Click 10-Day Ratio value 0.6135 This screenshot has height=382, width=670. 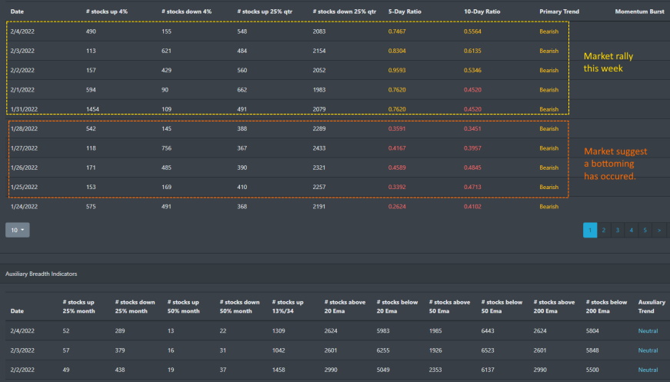tap(472, 51)
